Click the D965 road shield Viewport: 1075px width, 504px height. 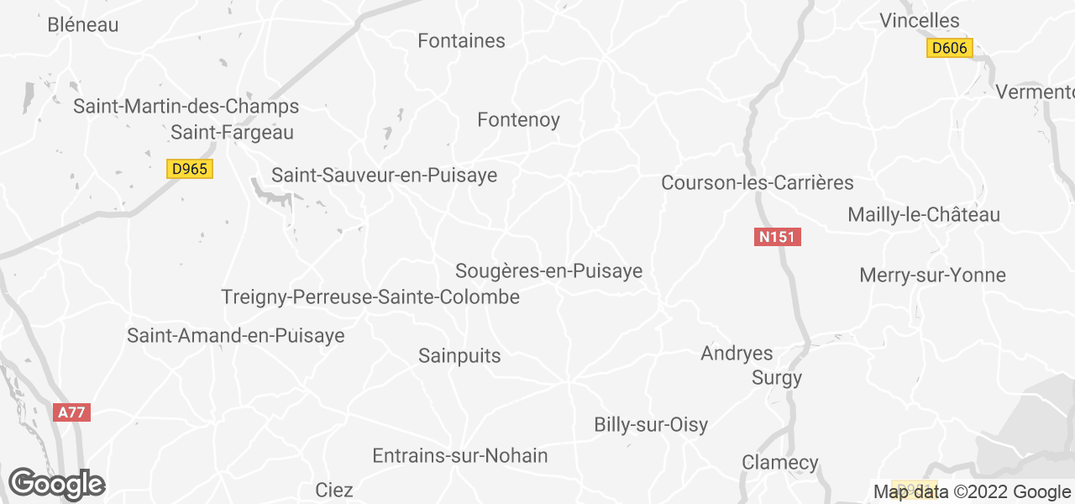coord(189,169)
